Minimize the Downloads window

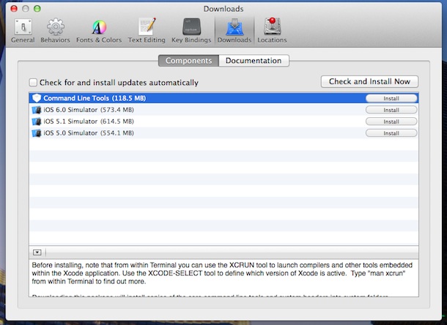click(x=26, y=9)
